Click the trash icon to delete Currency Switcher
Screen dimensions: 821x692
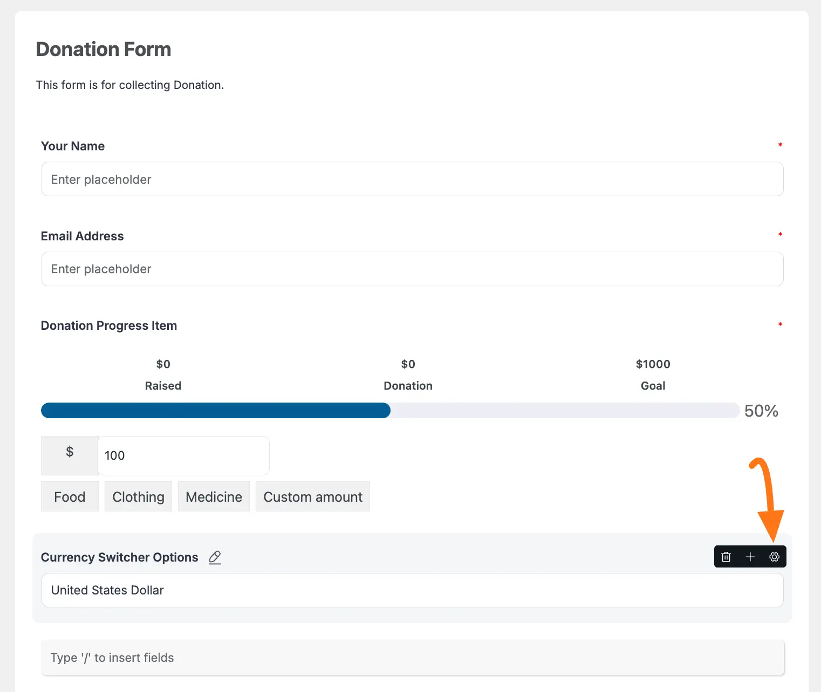coord(726,557)
